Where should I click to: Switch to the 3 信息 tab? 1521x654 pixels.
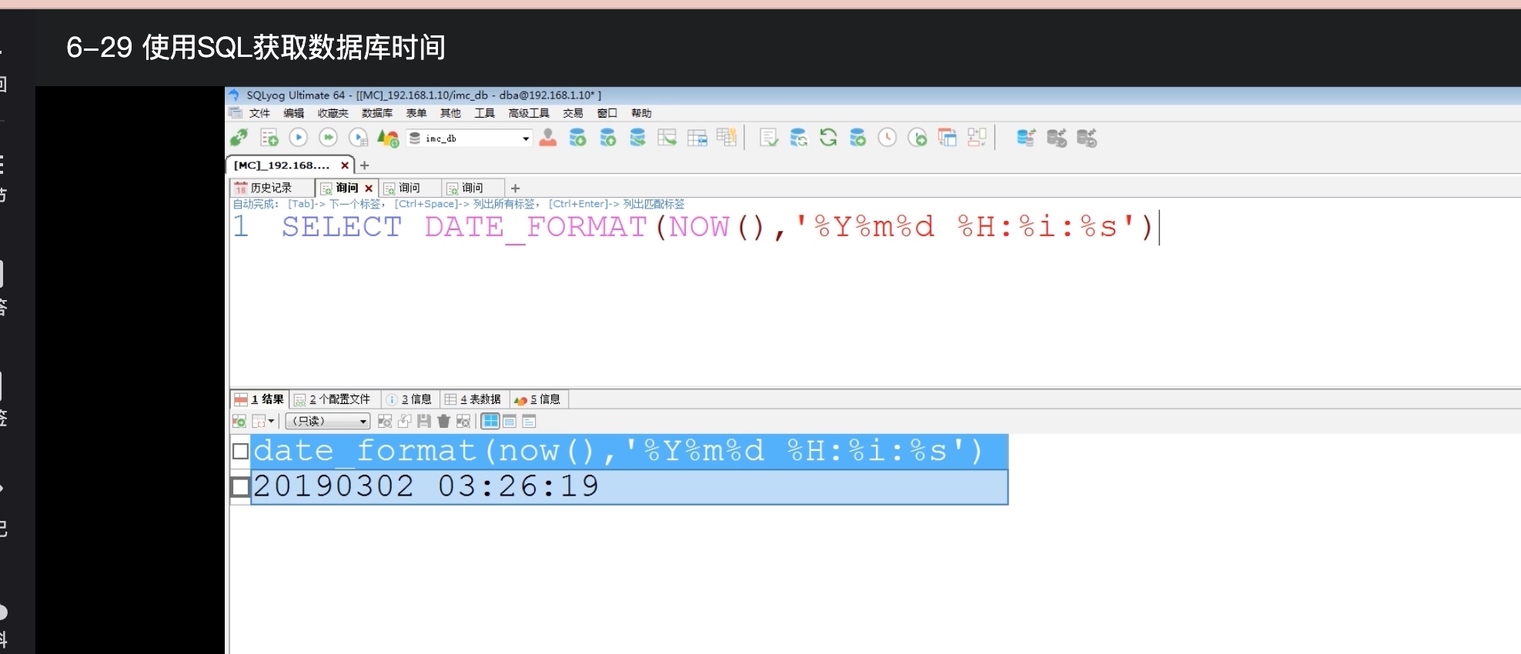(409, 399)
